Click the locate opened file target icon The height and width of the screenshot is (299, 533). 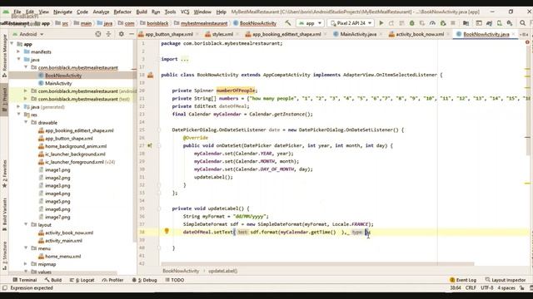coord(98,34)
